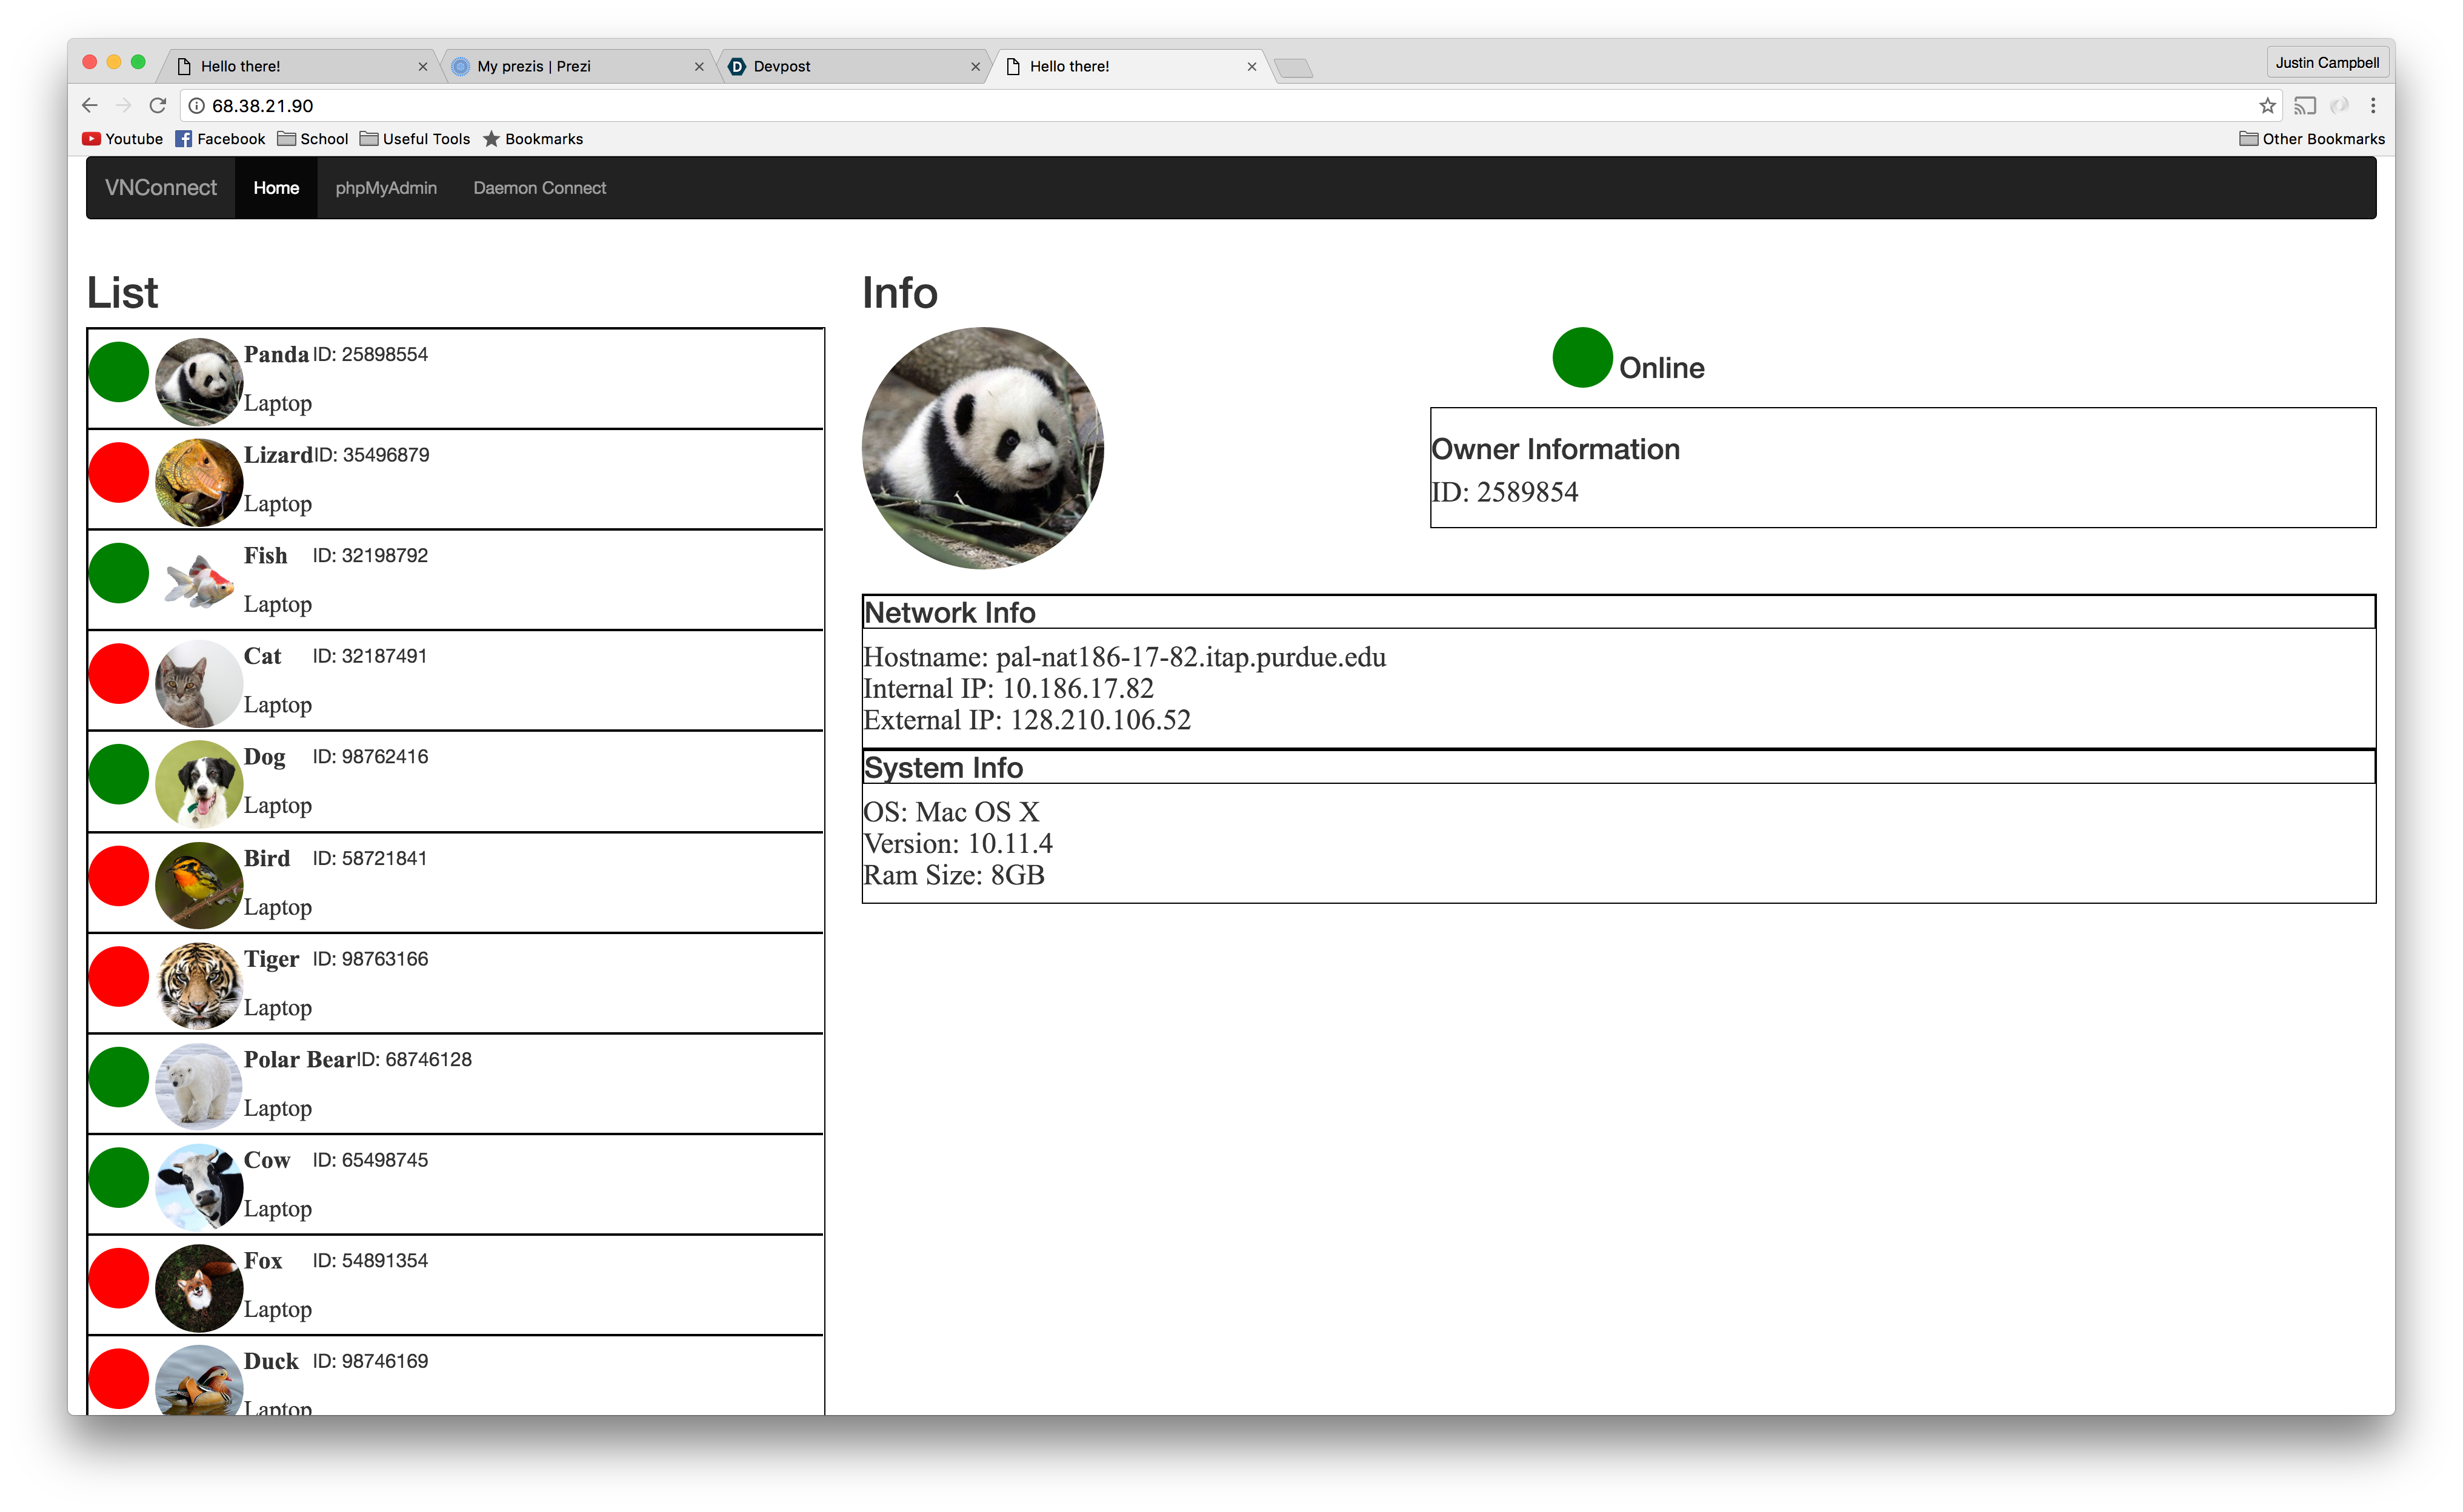
Task: Bookmark page with star icon
Action: click(x=2267, y=105)
